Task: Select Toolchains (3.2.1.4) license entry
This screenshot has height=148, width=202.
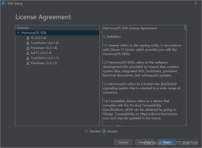Action: click(44, 43)
